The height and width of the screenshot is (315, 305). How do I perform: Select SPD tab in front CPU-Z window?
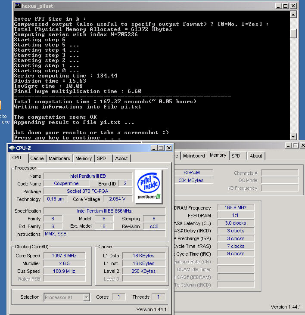[x=101, y=158]
